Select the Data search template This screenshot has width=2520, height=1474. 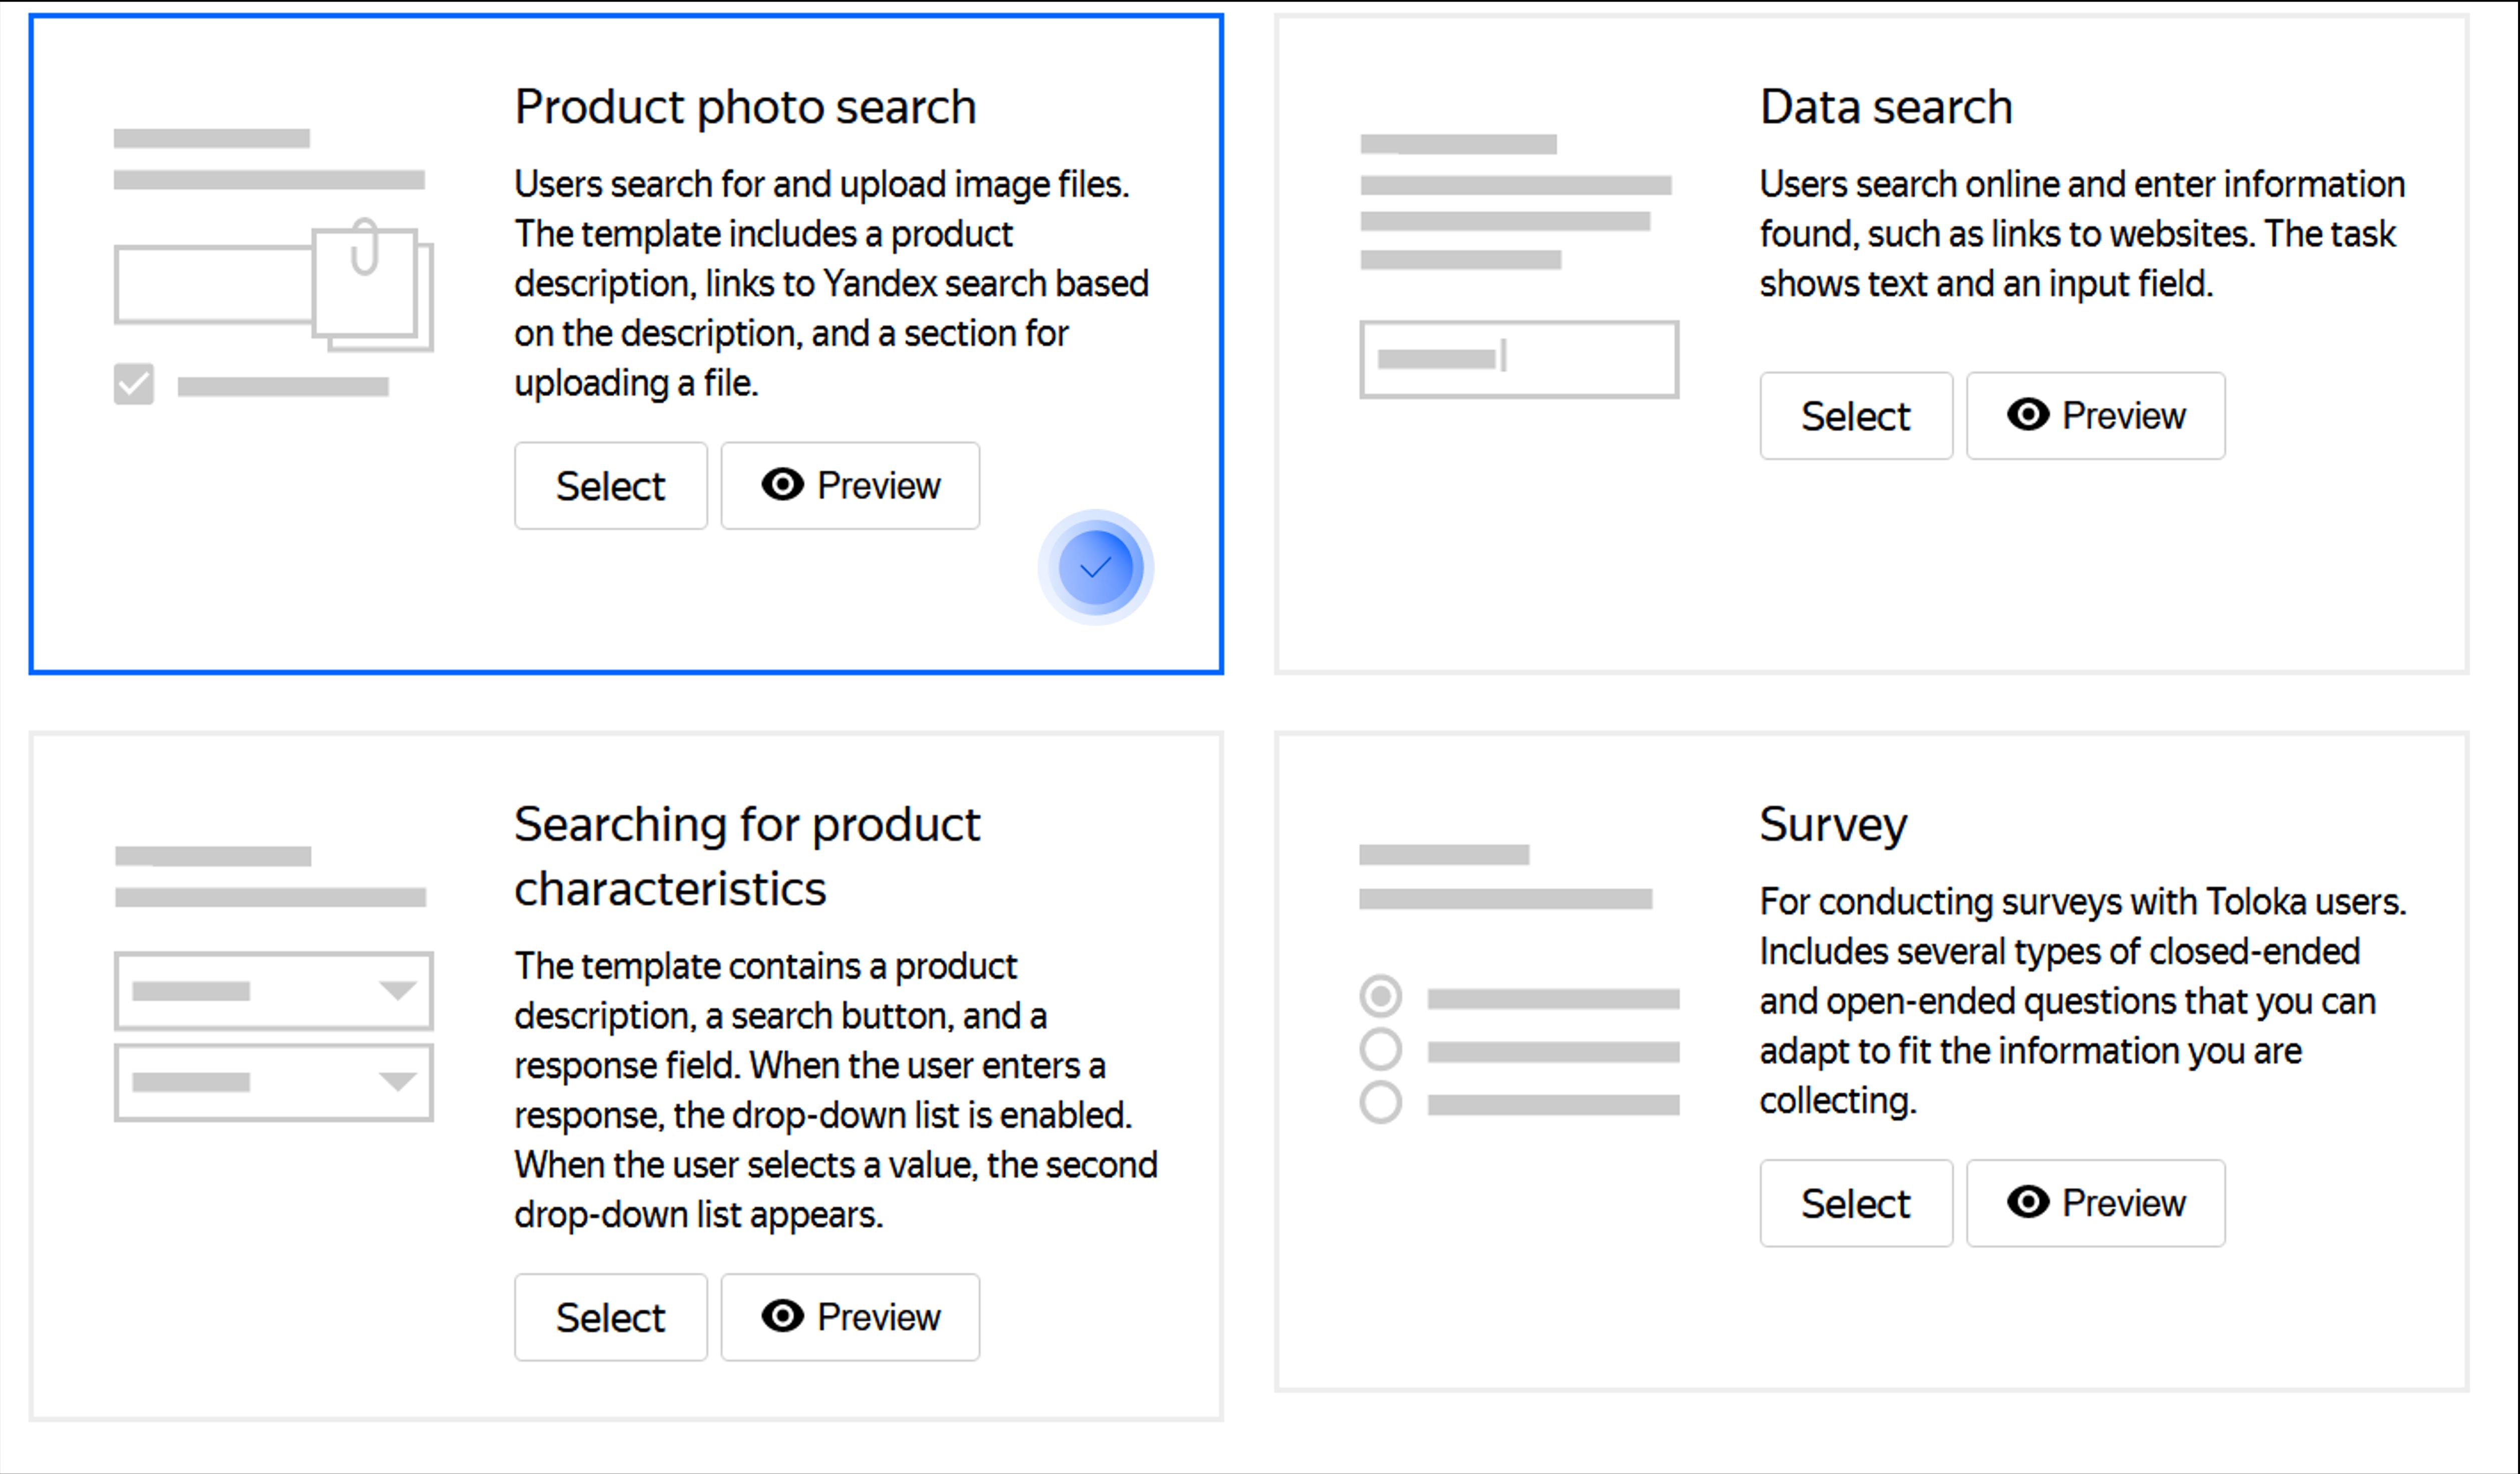coord(1856,416)
